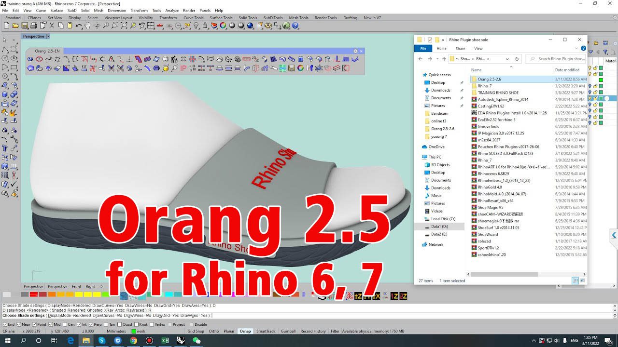Open the Transform menu
Image resolution: width=618 pixels, height=347 pixels.
[x=139, y=10]
